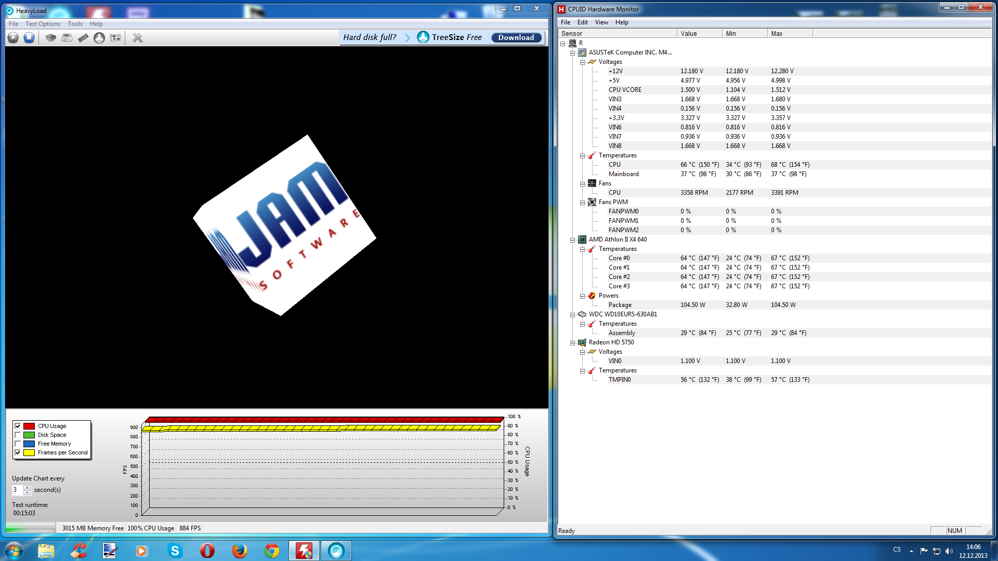Click the TreeSize Download button

[x=516, y=37]
